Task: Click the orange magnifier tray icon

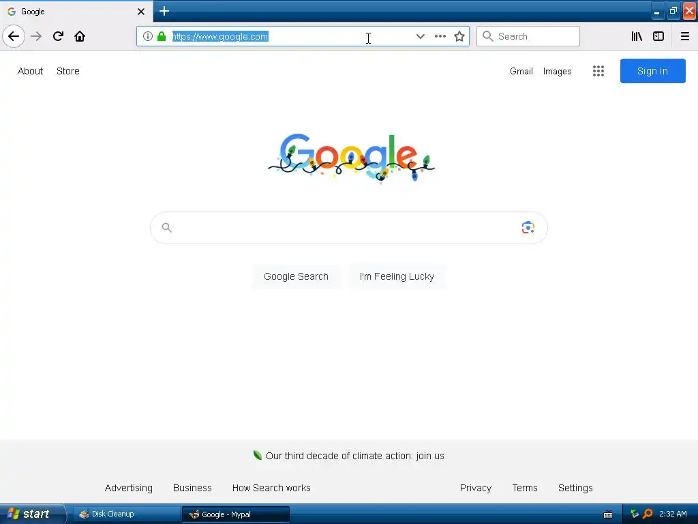Action: 648,514
